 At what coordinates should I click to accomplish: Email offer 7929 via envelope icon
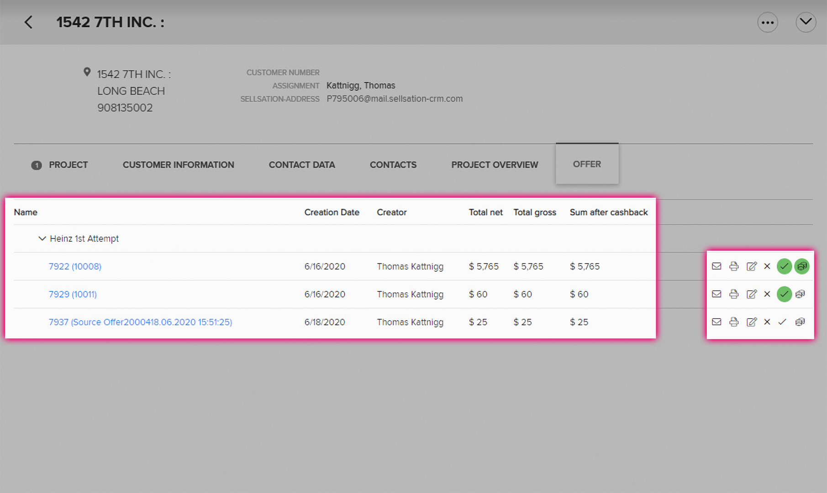pyautogui.click(x=716, y=294)
